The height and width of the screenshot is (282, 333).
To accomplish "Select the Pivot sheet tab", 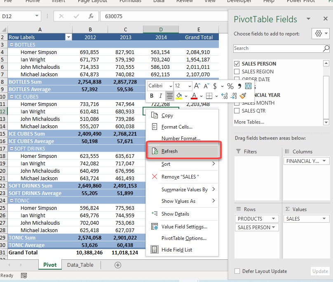I will tap(50, 265).
